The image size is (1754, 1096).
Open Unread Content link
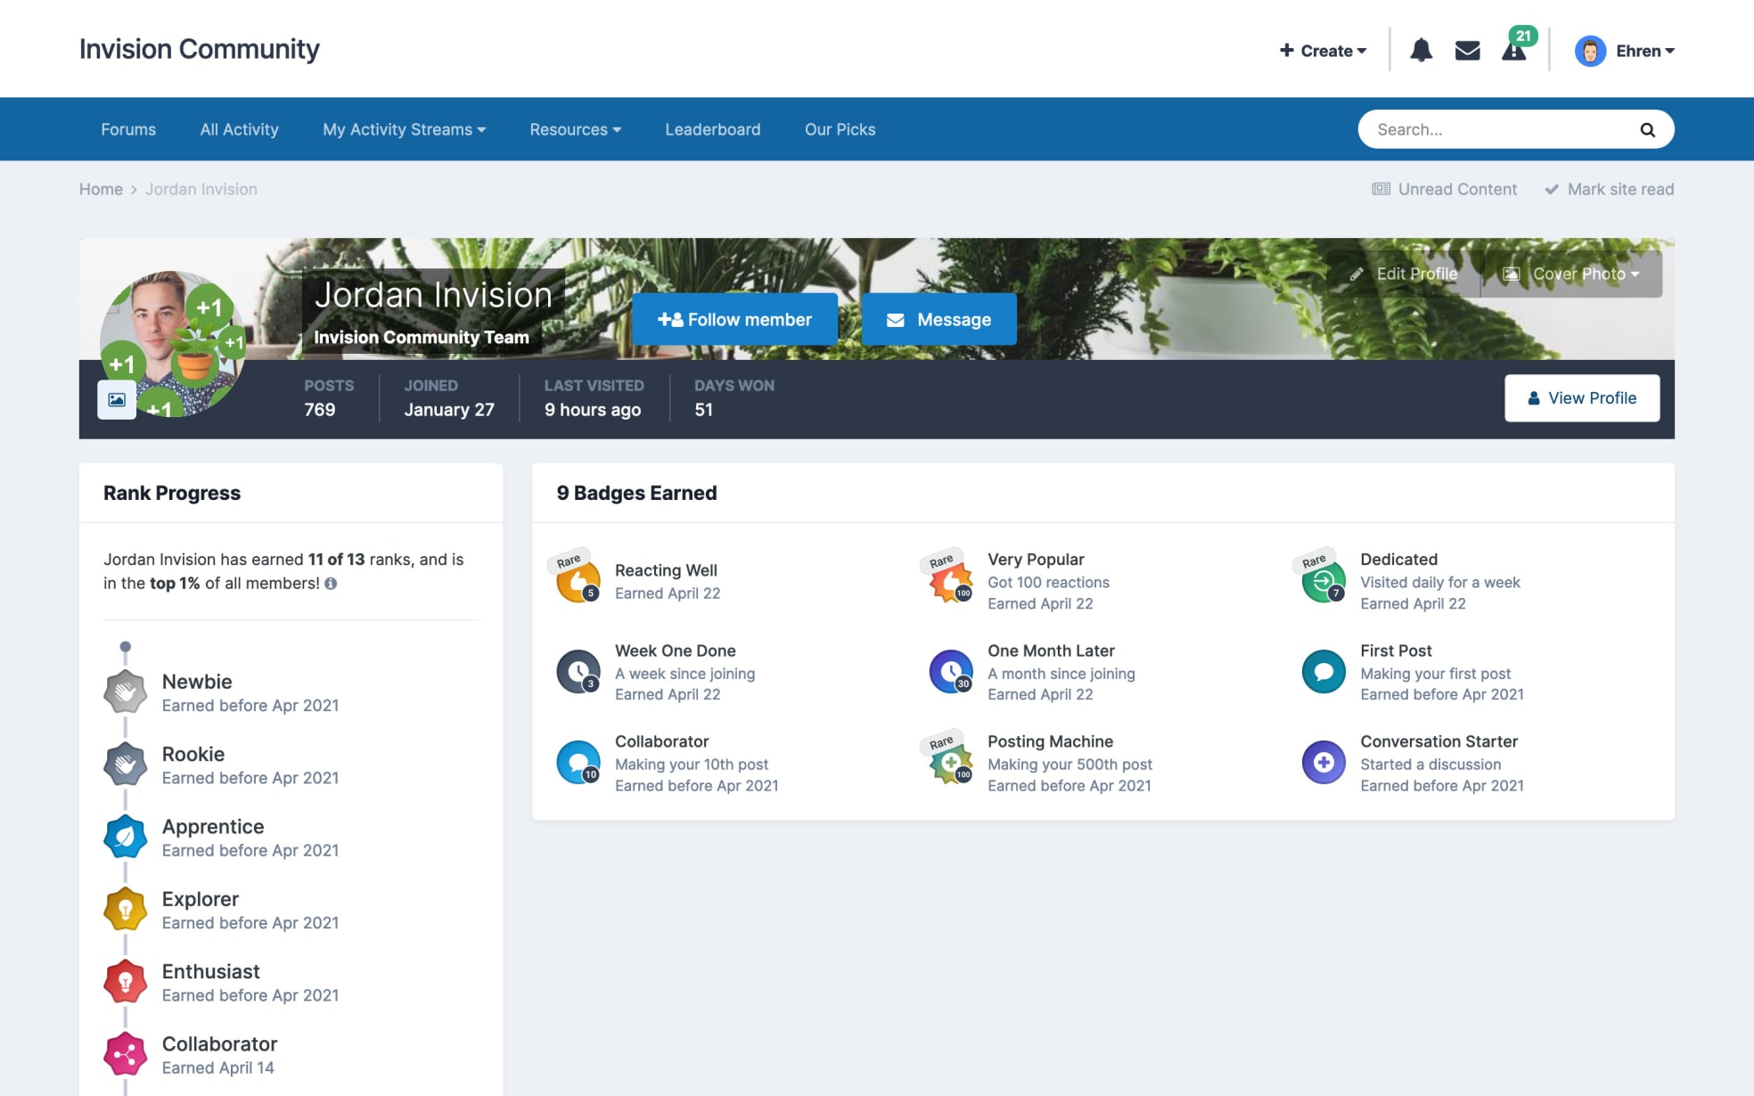tap(1445, 189)
